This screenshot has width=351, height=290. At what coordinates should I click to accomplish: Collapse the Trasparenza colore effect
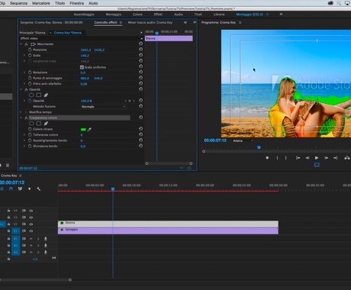(21, 118)
